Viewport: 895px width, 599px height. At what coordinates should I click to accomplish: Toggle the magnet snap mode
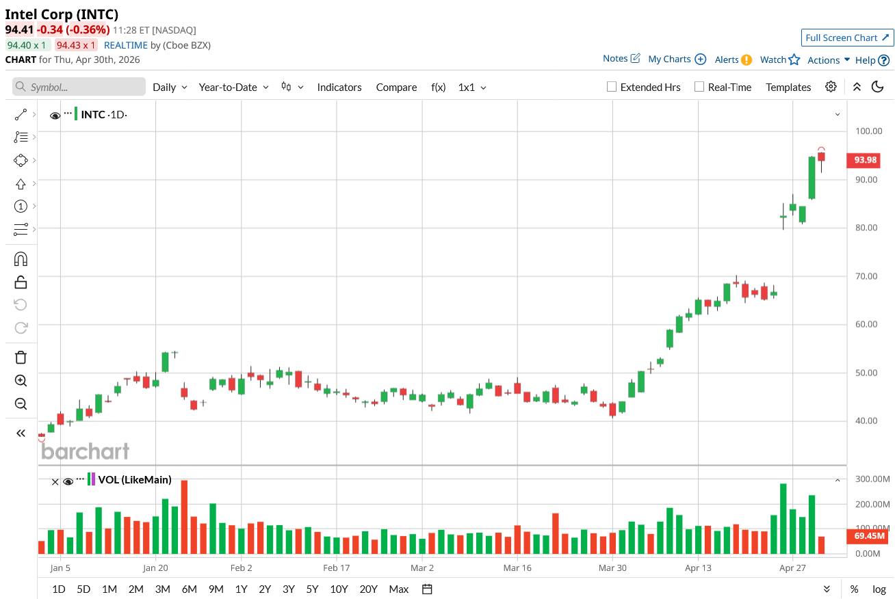(21, 258)
